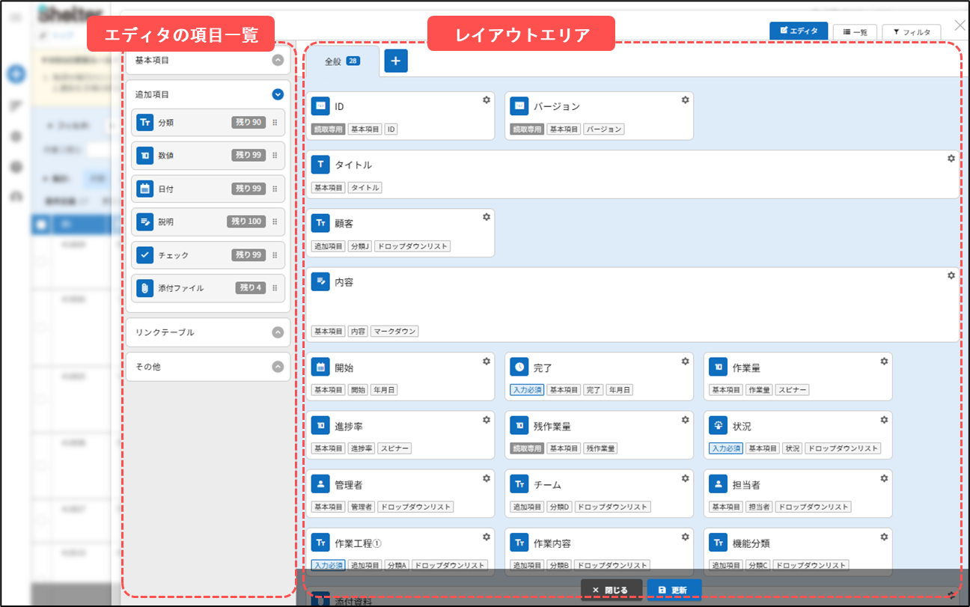This screenshot has height=607, width=970.
Task: Click the マークダウン tag on 内容 card
Action: point(394,332)
